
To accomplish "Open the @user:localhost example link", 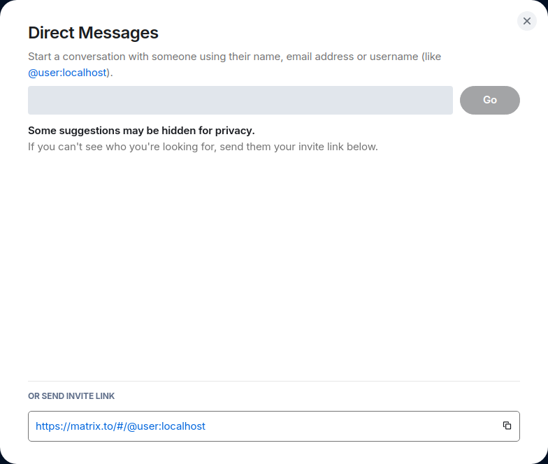I will click(66, 72).
